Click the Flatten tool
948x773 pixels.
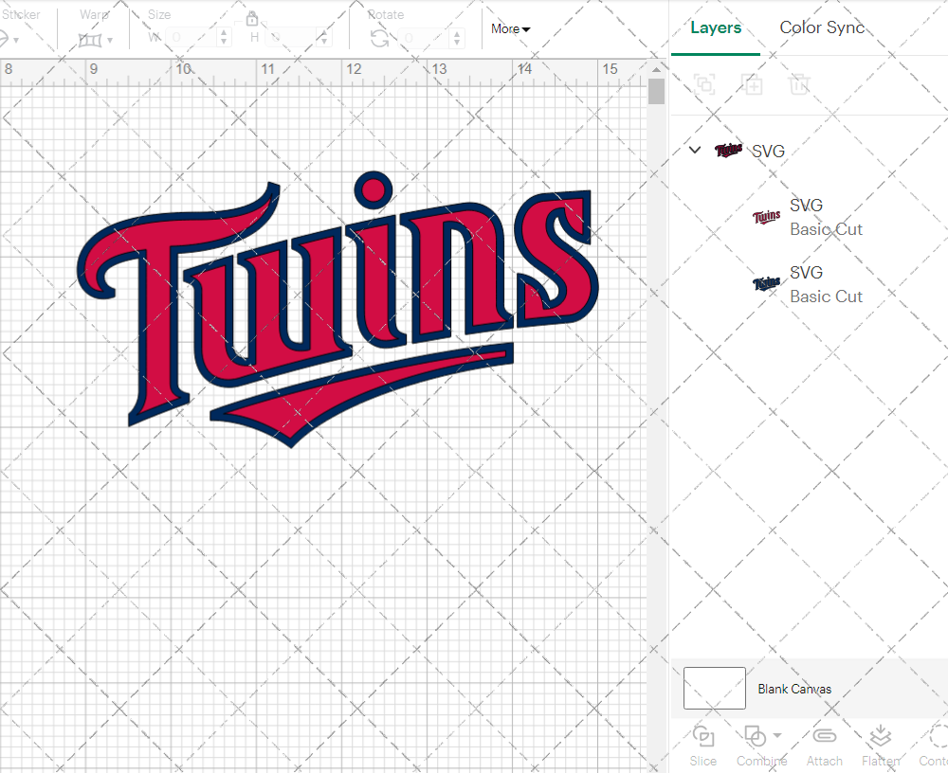point(881,746)
